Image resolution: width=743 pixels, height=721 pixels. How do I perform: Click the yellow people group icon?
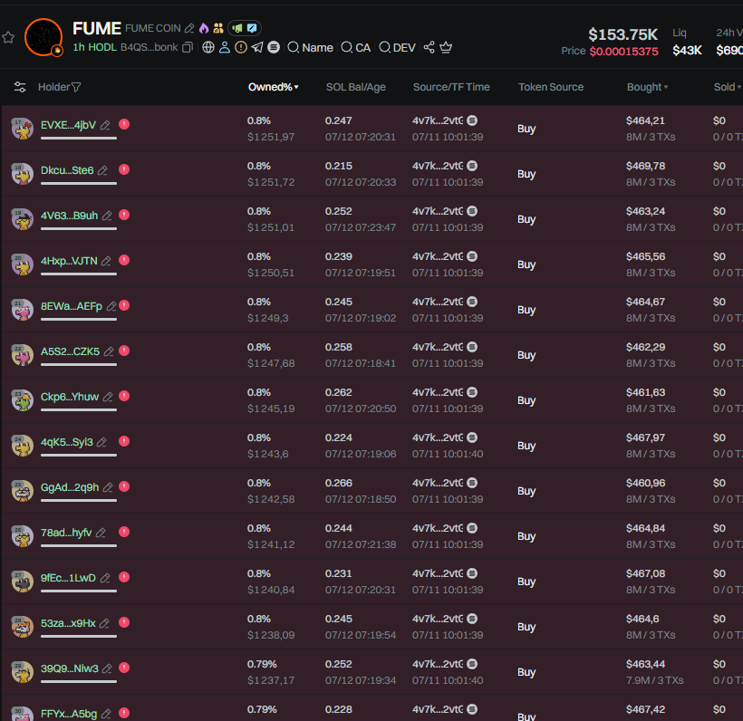218,28
